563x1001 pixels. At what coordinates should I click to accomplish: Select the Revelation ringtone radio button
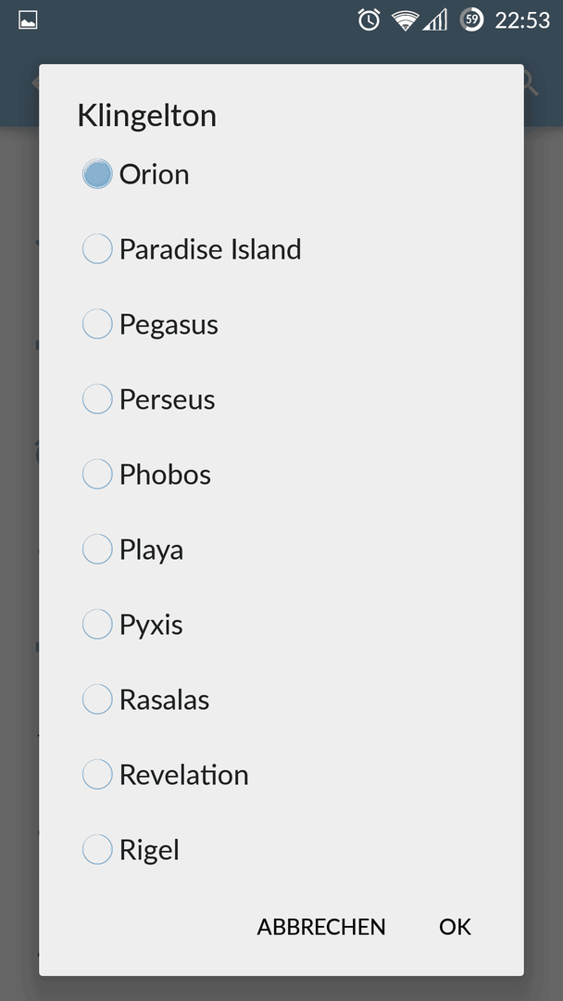pos(97,774)
